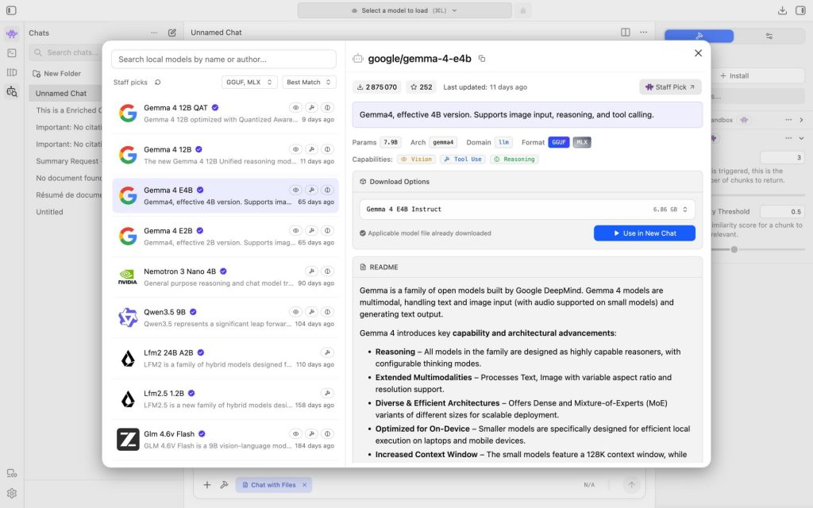813x508 pixels.
Task: Open the Unnamed Chat in chat list
Action: (64, 94)
